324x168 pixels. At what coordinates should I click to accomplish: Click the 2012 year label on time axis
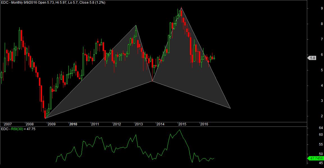tap(117, 124)
